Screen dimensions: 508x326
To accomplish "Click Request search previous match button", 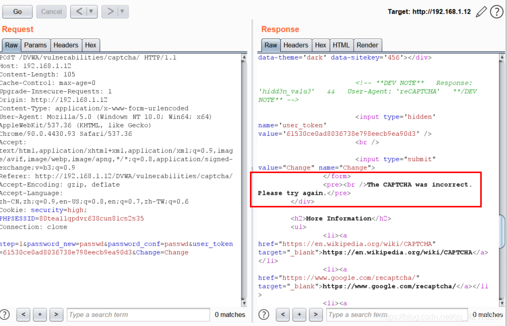I will tap(23, 314).
